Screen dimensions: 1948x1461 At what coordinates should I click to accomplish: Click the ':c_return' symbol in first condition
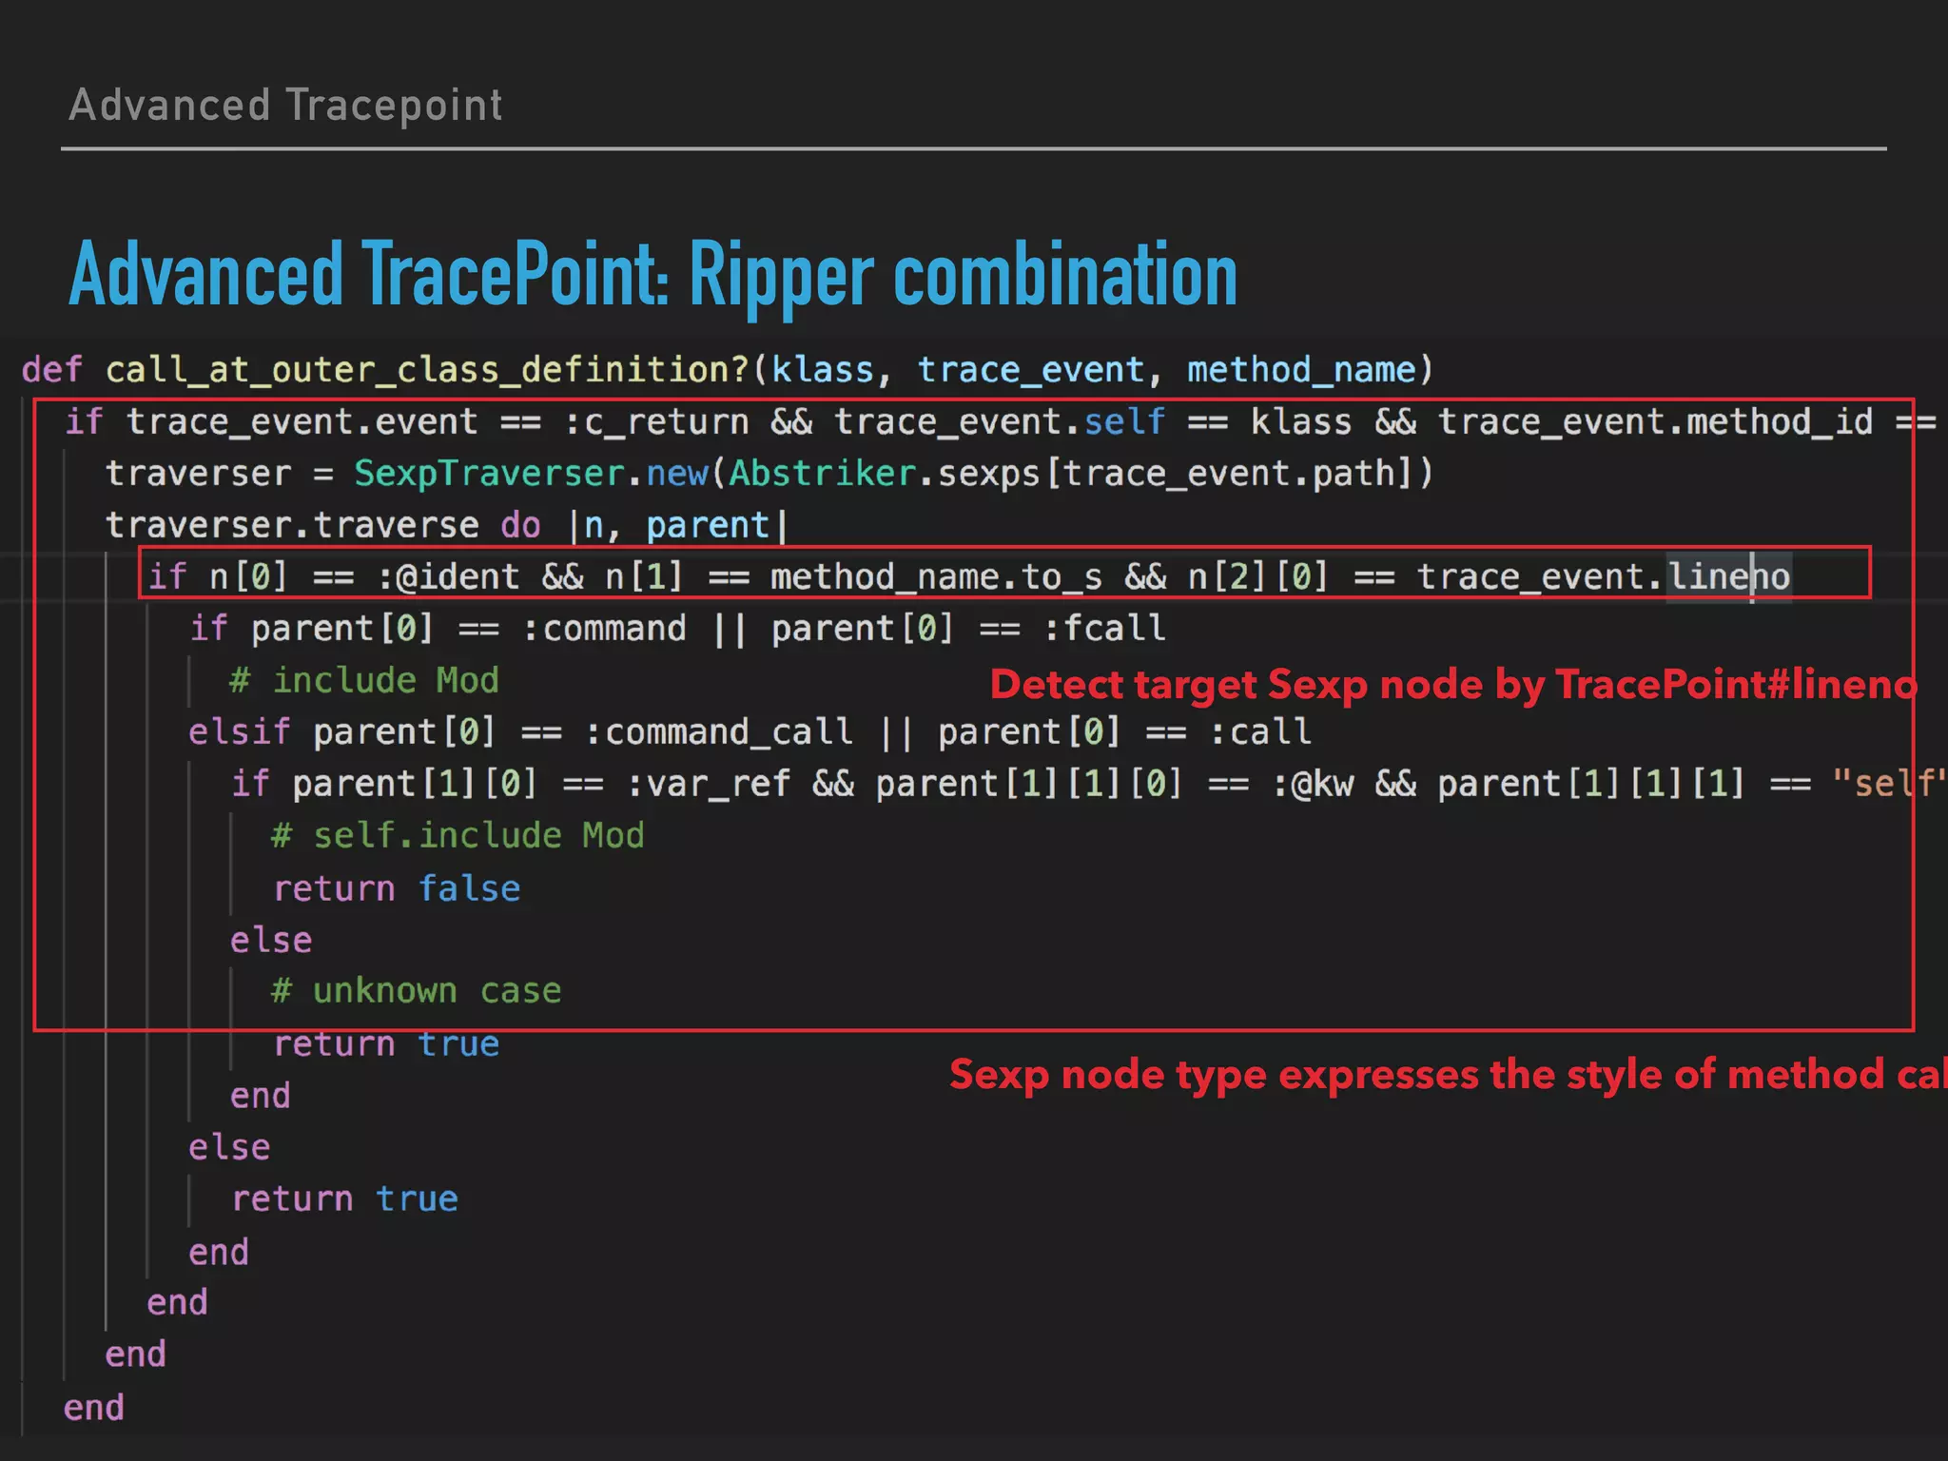pyautogui.click(x=656, y=421)
